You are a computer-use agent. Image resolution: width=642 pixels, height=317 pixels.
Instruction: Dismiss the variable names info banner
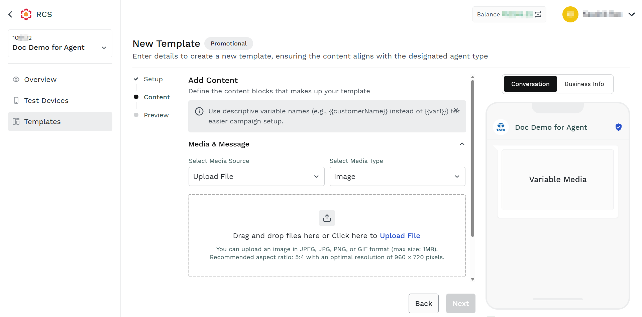coord(456,110)
